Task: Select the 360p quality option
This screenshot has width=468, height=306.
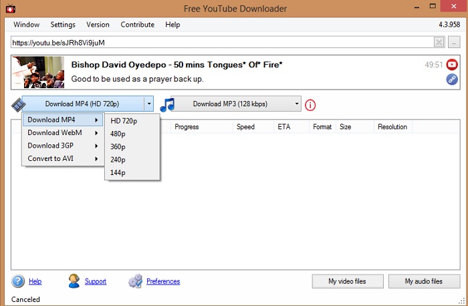Action: (118, 146)
